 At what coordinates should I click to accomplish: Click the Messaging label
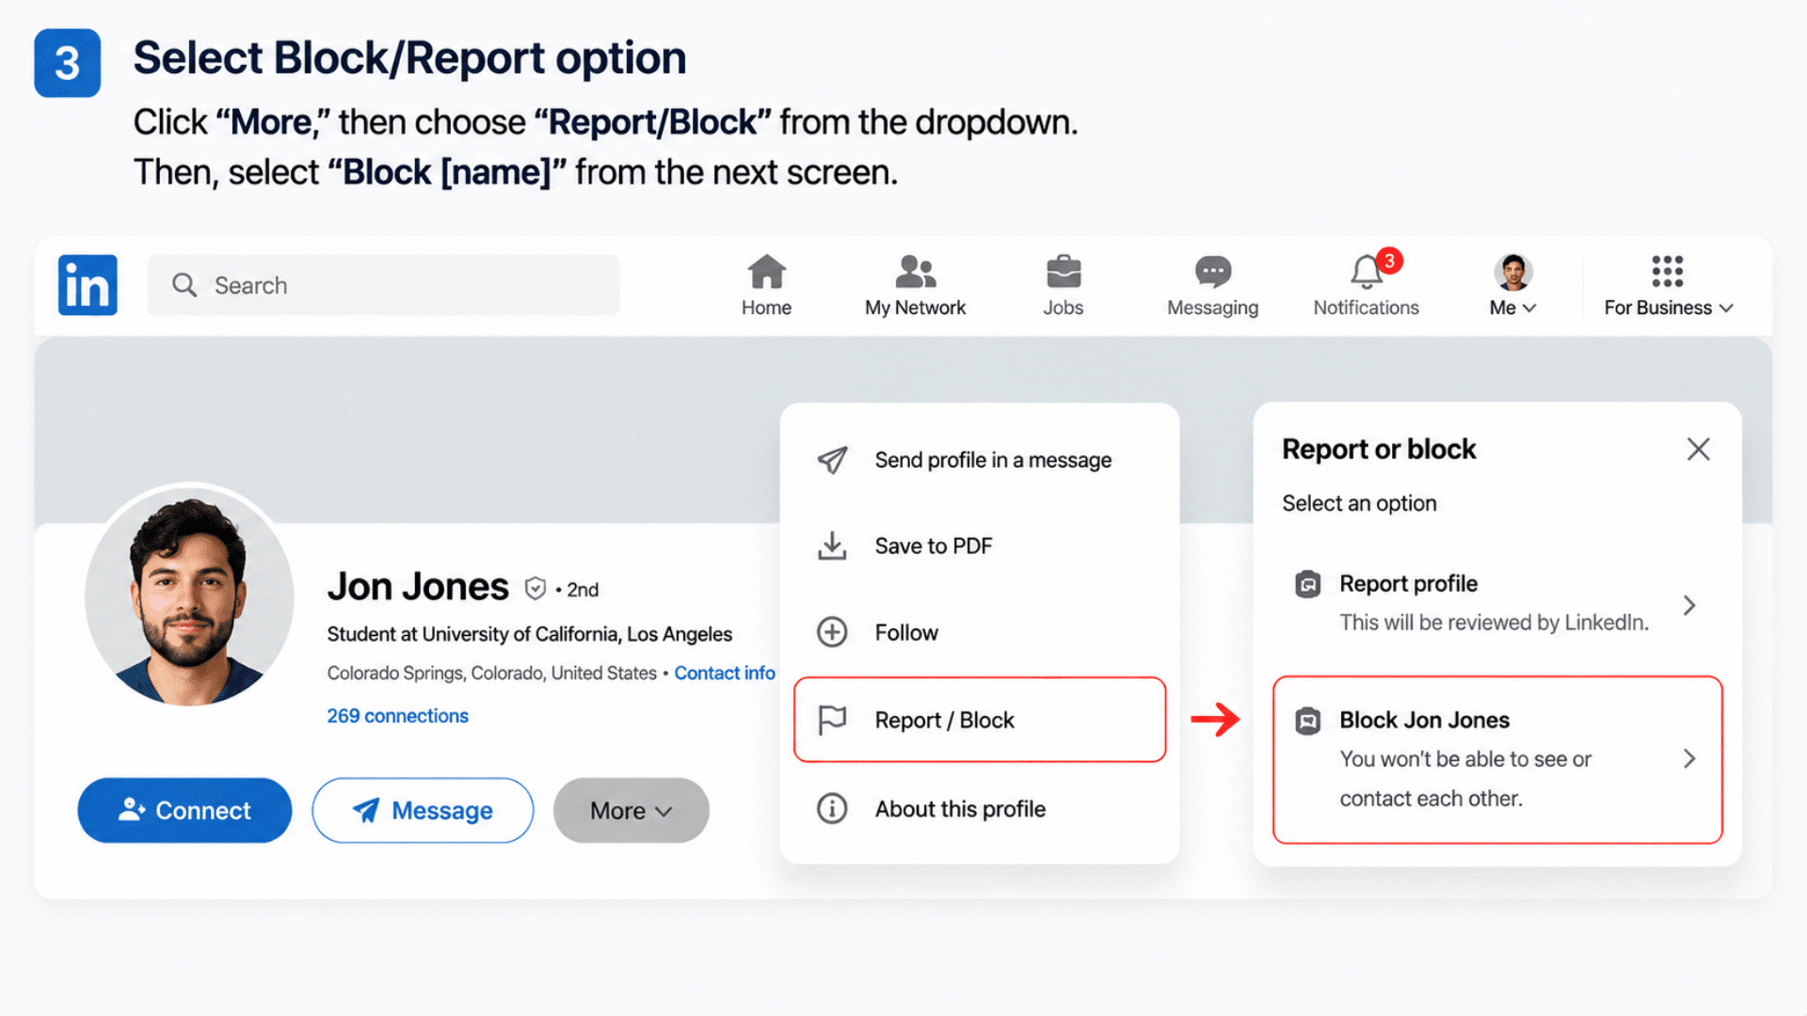point(1212,308)
